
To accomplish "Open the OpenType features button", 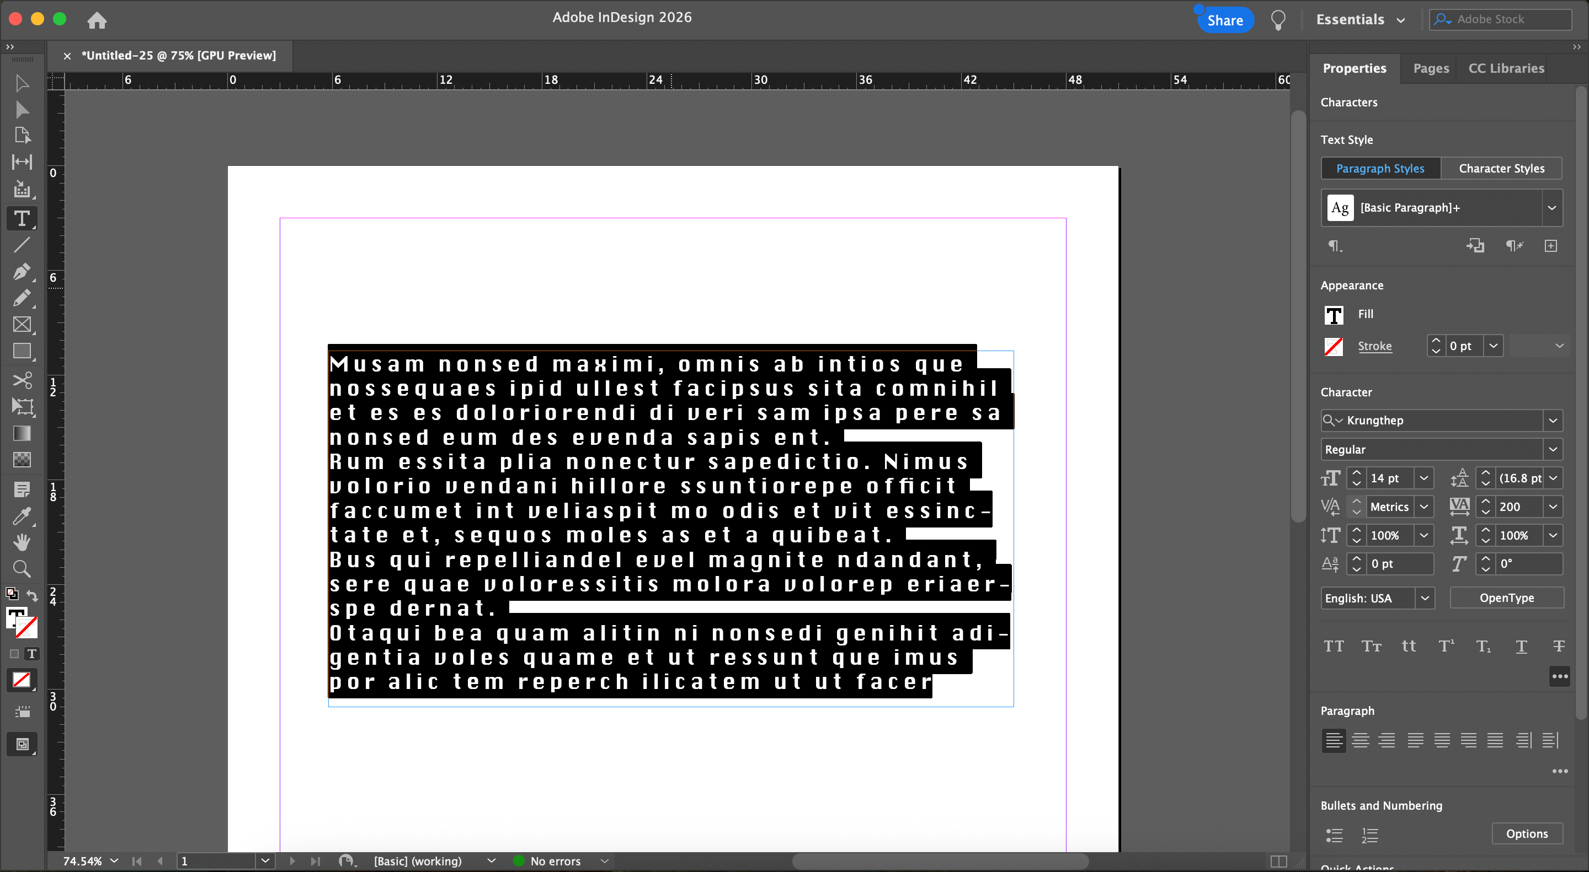I will tap(1506, 598).
